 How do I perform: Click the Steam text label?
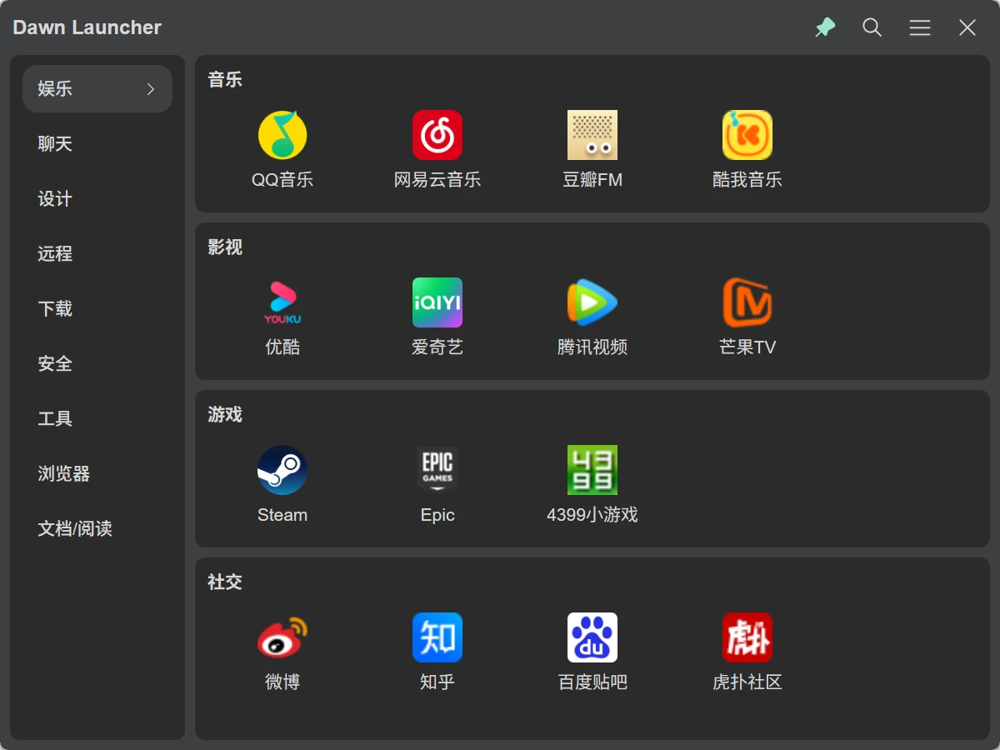(282, 515)
